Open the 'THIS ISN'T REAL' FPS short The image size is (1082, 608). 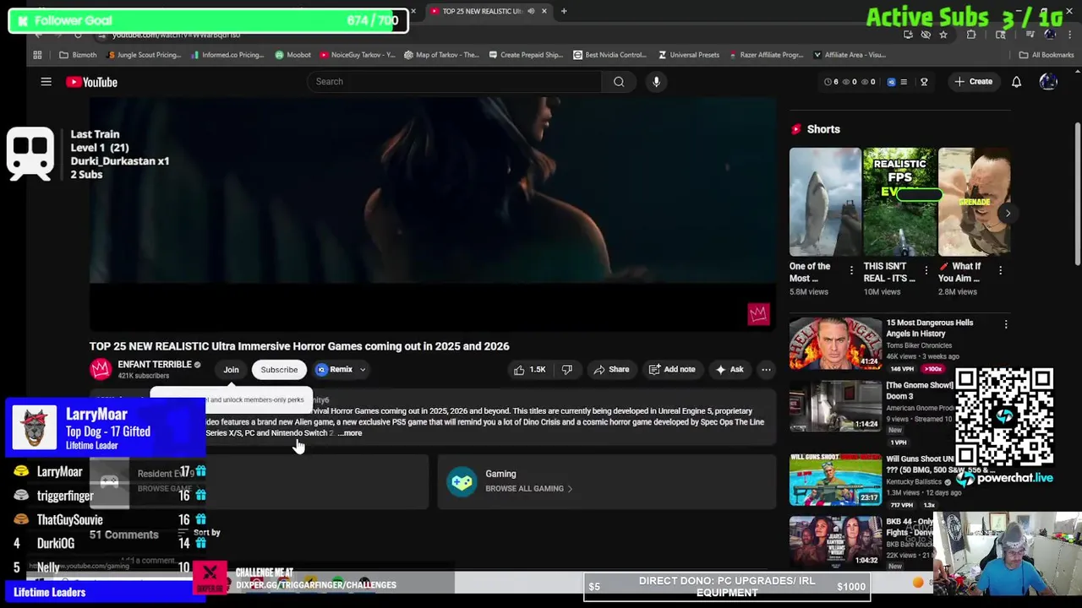click(899, 203)
